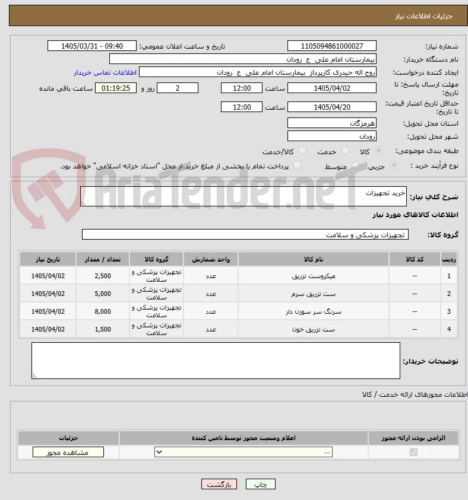Click the ایجاد کننده درخواست field
Image resolution: width=468 pixels, height=500 pixels.
point(258,72)
